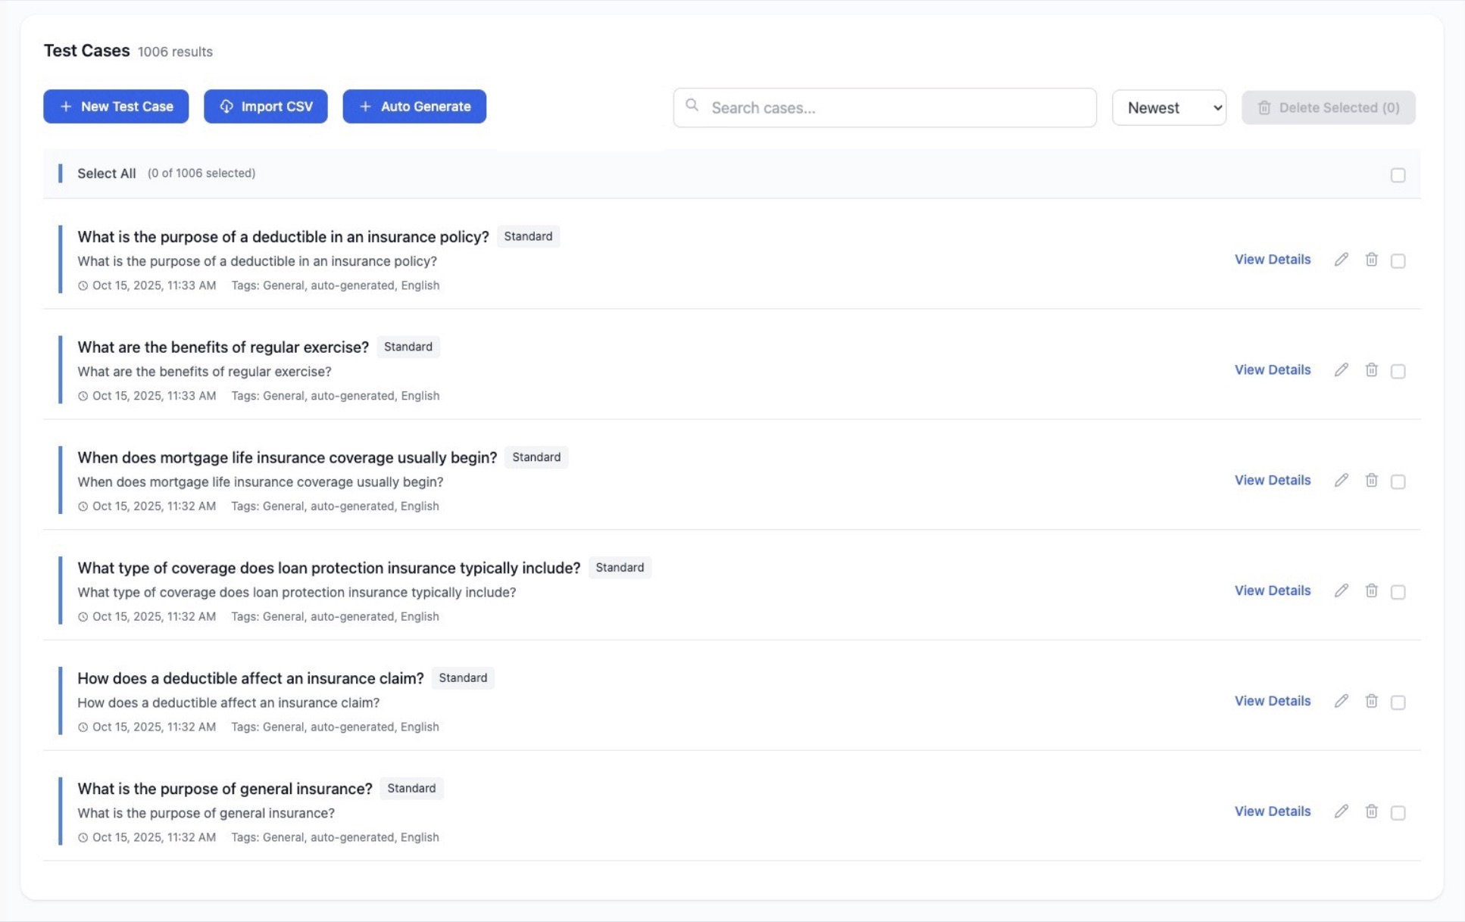Edit the regular exercise benefits test case
The width and height of the screenshot is (1465, 922).
(1341, 370)
